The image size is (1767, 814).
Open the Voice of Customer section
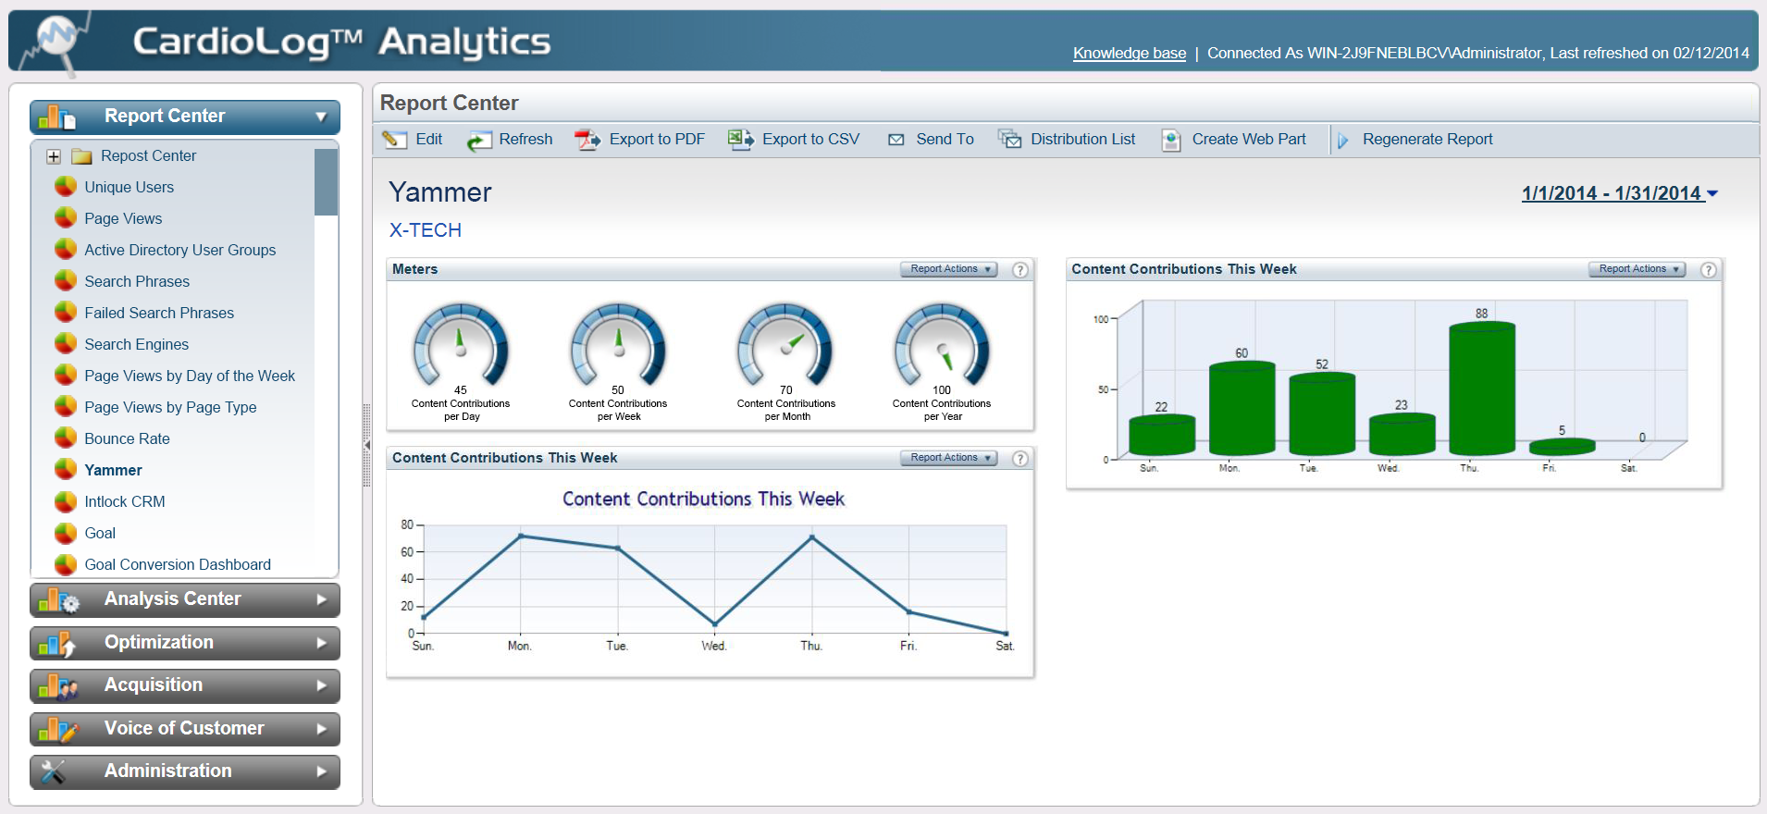(x=185, y=729)
